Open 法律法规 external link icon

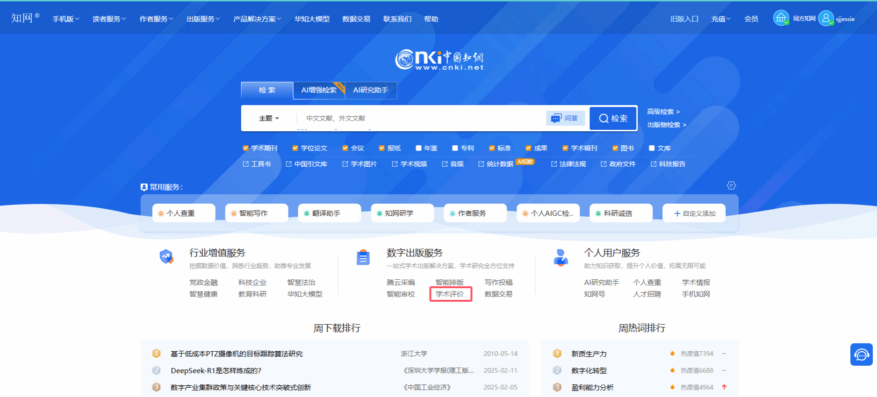pos(554,164)
